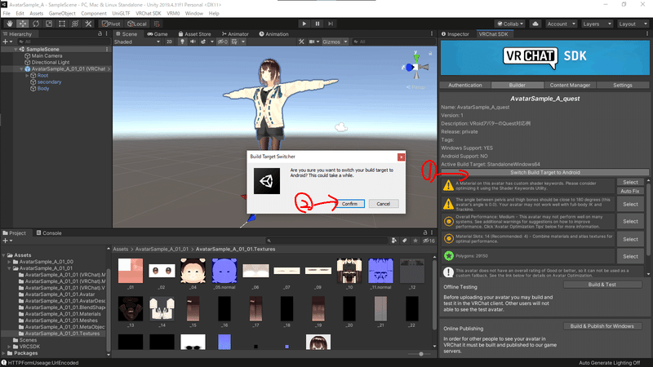
Task: Toggle hidden packages visibility showing 16
Action: coord(429,241)
